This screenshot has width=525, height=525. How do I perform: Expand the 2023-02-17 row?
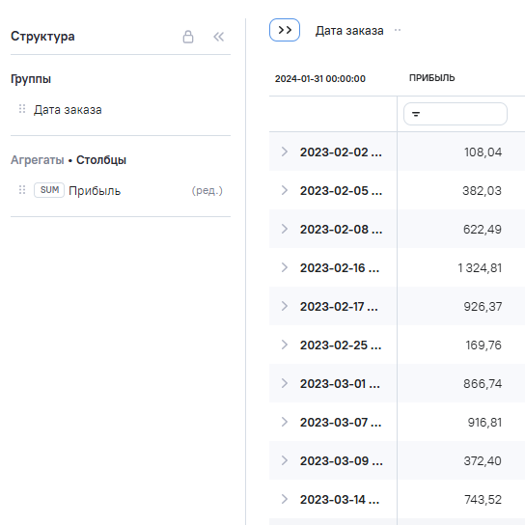click(x=285, y=306)
